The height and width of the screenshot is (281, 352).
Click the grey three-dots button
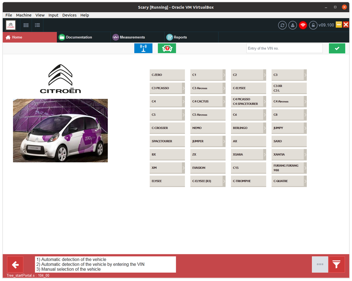[x=320, y=264]
